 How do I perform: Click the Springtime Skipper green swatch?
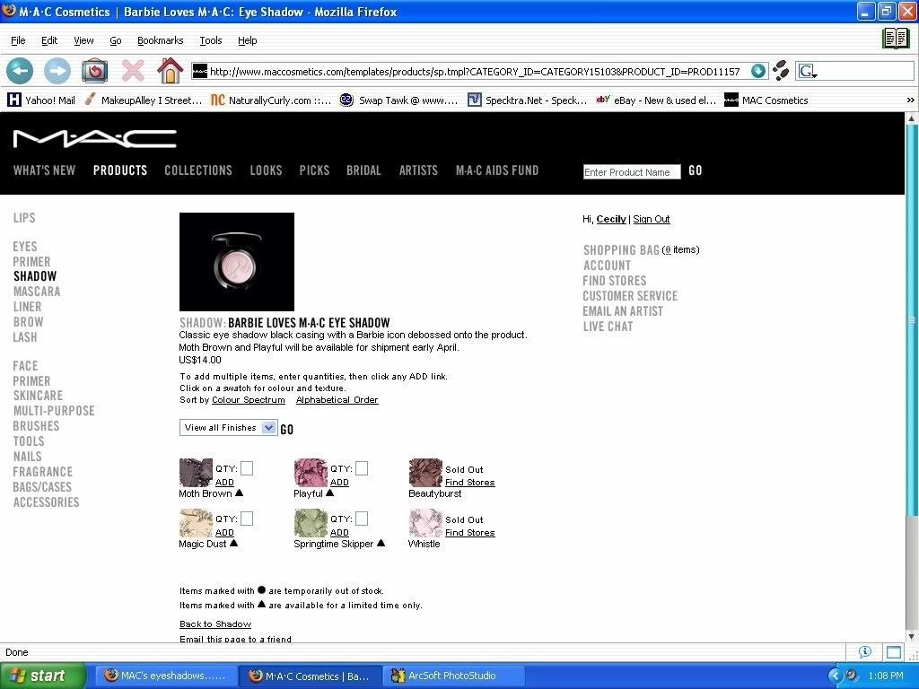click(311, 523)
